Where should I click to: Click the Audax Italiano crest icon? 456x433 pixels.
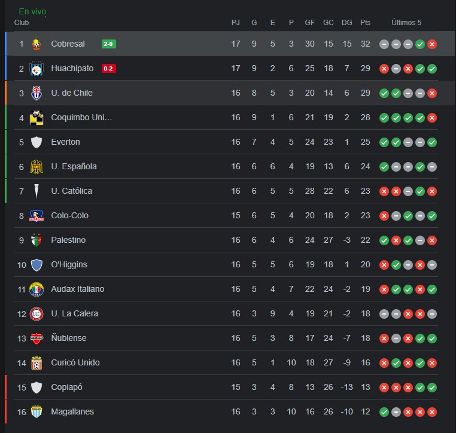(x=37, y=289)
